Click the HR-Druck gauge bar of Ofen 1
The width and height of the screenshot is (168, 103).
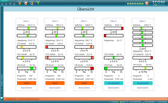click(x=26, y=68)
